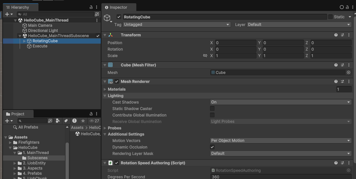Expand RotatingCube children
Viewport: 356px width, 179px height.
point(25,41)
